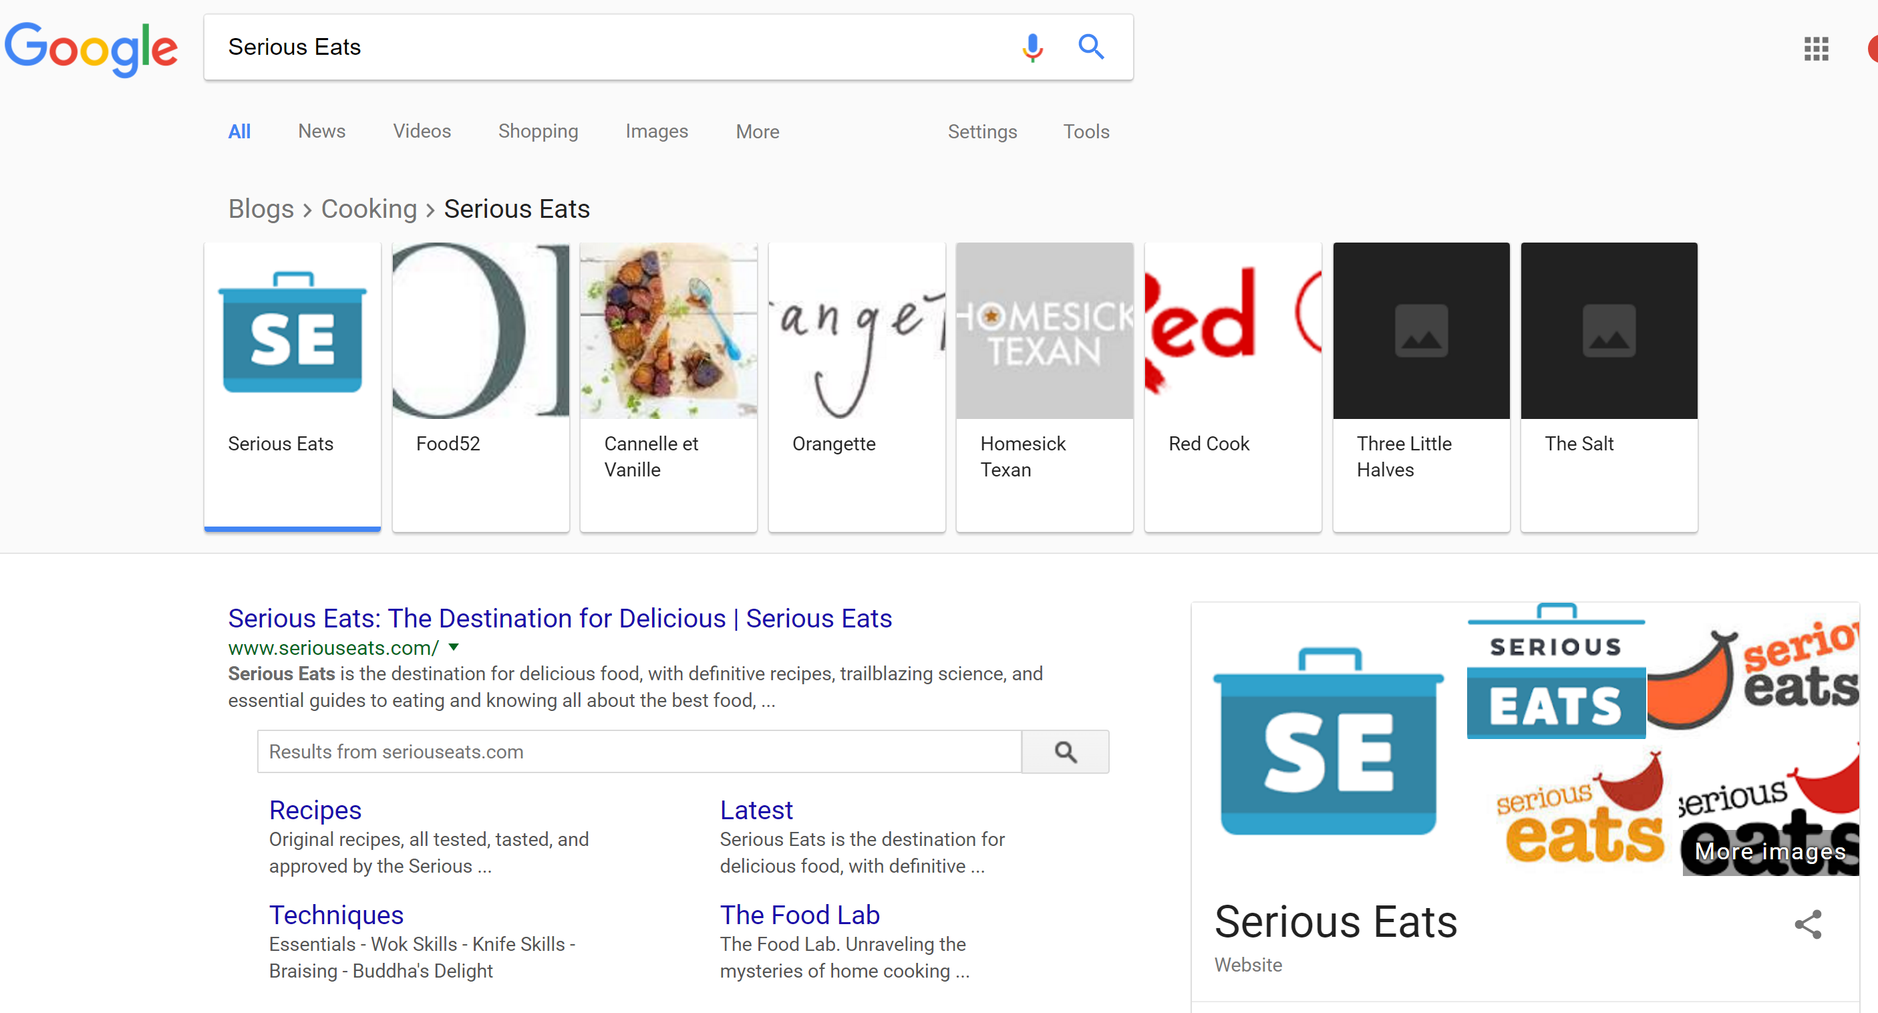Open the Google apps grid icon
Image resolution: width=1878 pixels, height=1013 pixels.
[1815, 49]
